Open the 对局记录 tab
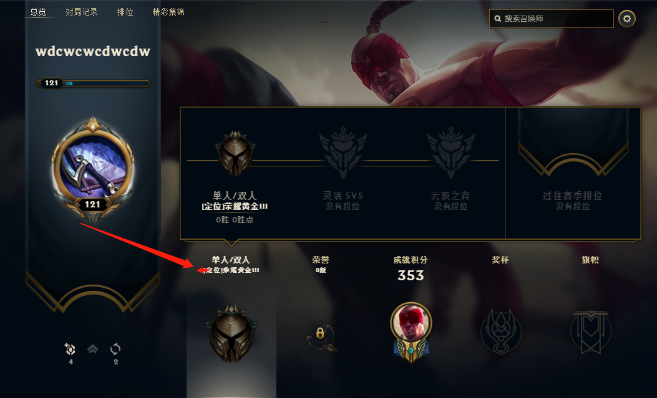 point(82,12)
